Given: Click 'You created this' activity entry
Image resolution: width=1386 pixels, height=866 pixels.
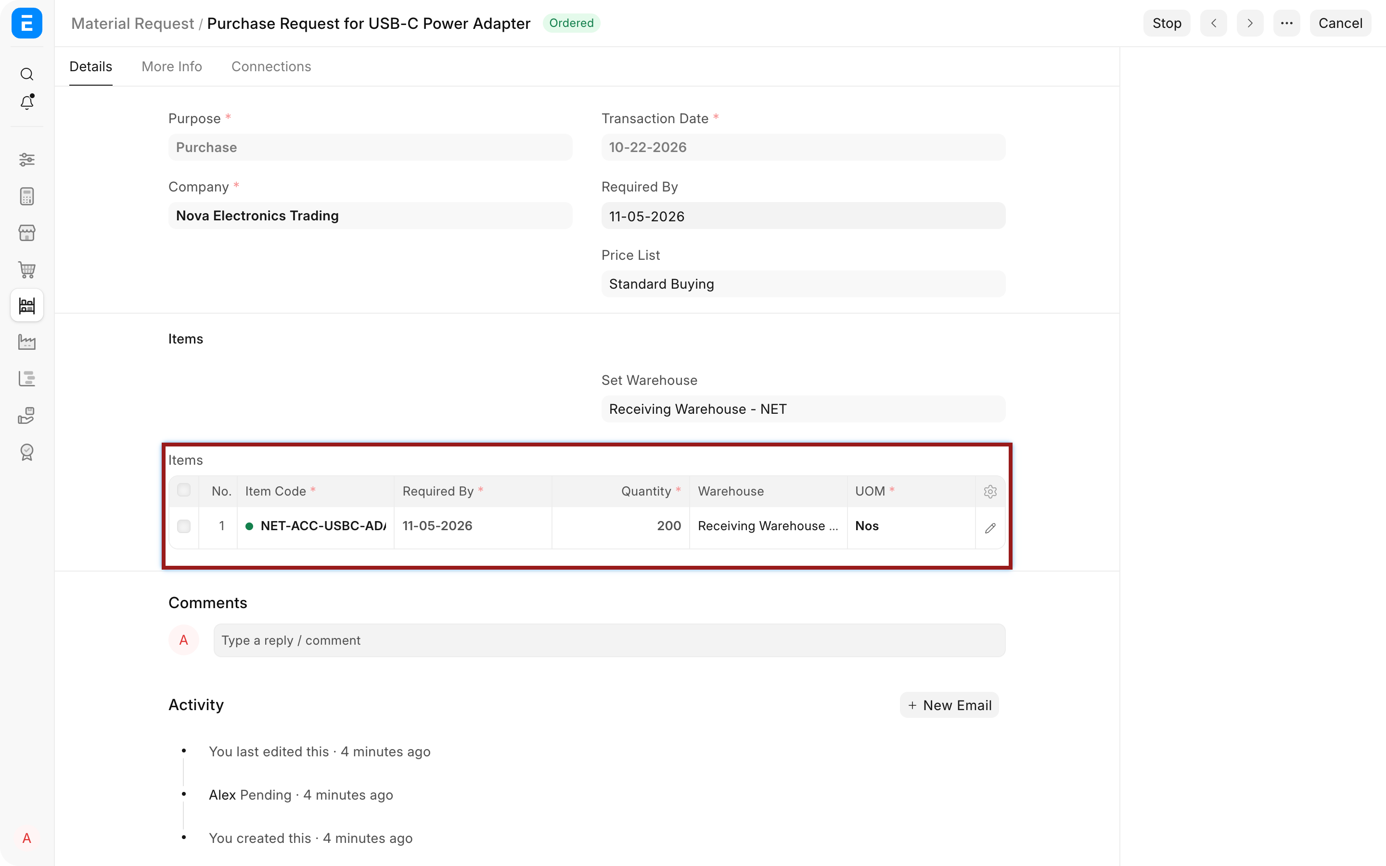Looking at the screenshot, I should [310, 839].
